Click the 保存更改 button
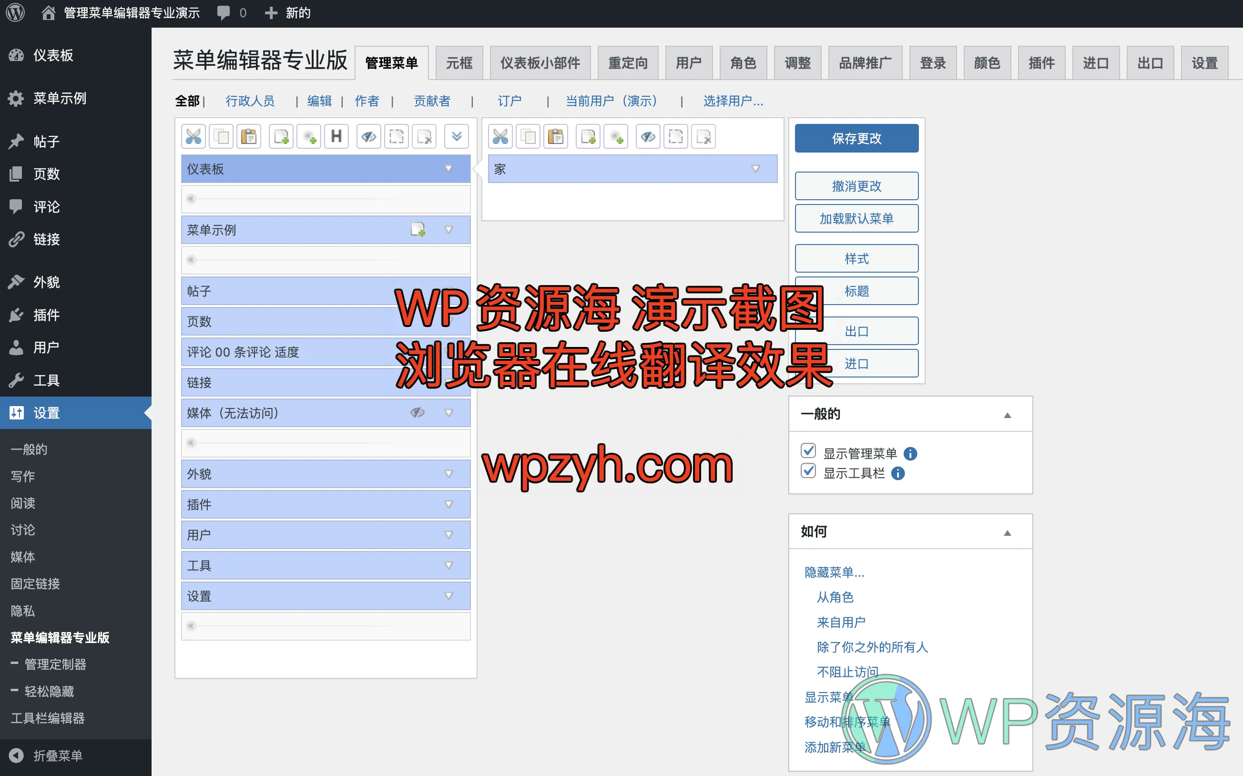Viewport: 1243px width, 776px height. coord(856,138)
